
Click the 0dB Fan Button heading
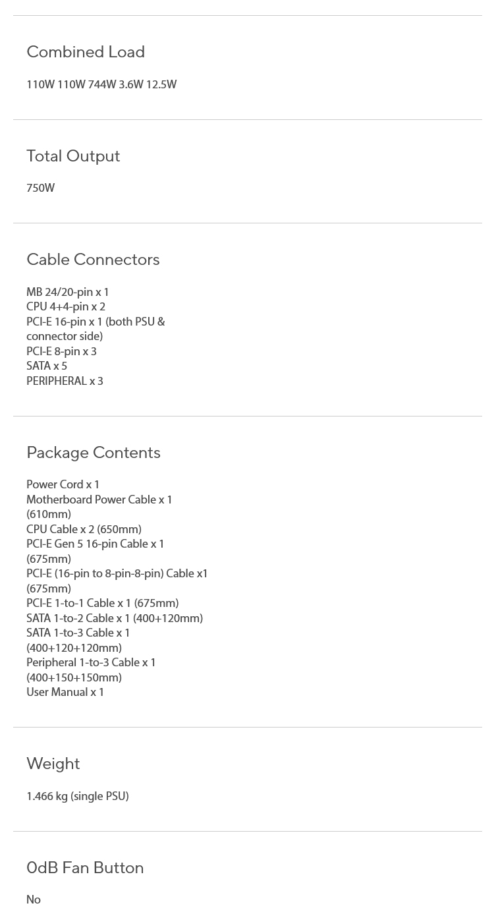[x=85, y=868]
